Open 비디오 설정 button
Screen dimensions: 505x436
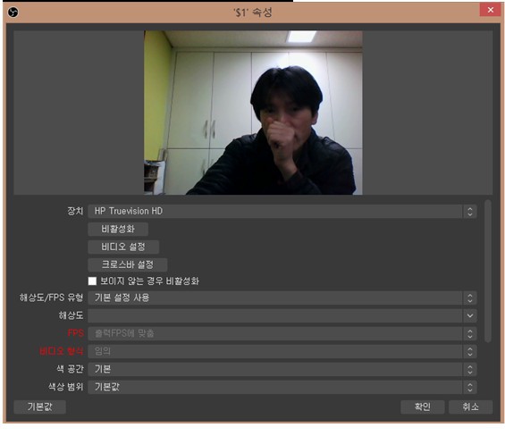(123, 247)
